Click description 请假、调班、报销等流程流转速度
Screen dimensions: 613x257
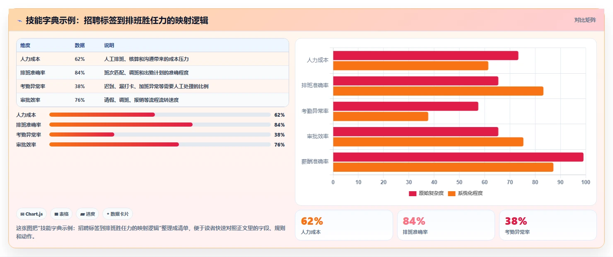[141, 100]
